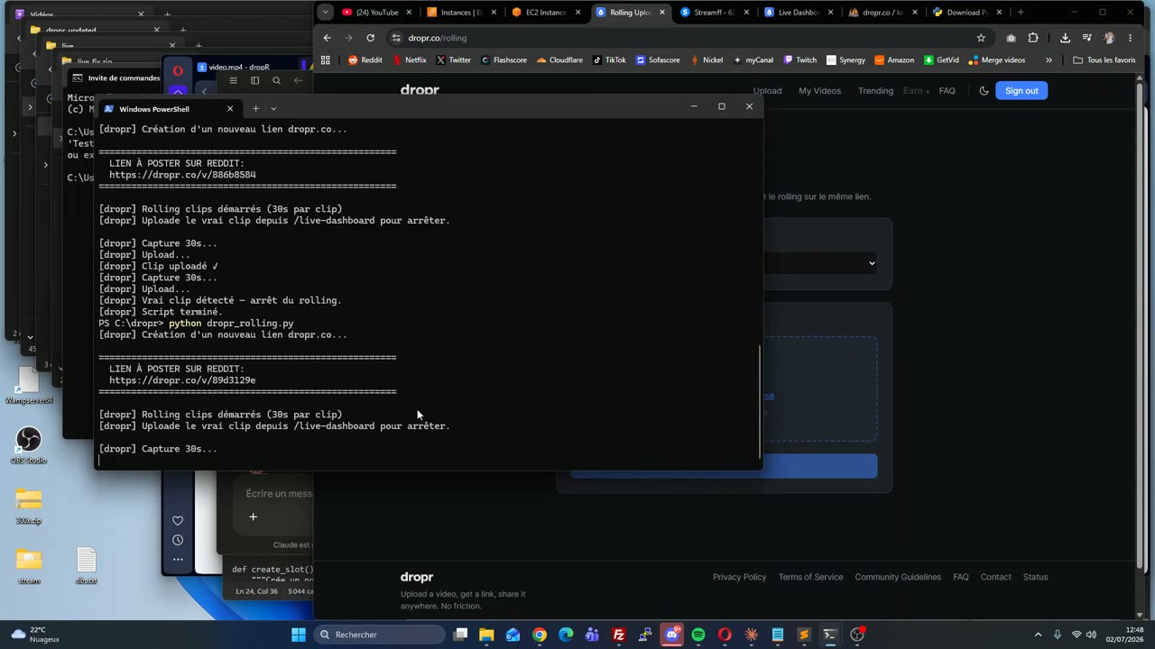Screen dimensions: 1155x649
Task: Open the Chrome extensions puzzle icon
Action: [x=1033, y=38]
